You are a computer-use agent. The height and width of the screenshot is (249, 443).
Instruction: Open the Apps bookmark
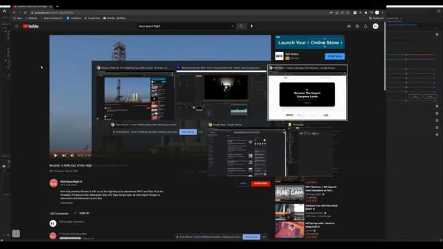point(17,18)
